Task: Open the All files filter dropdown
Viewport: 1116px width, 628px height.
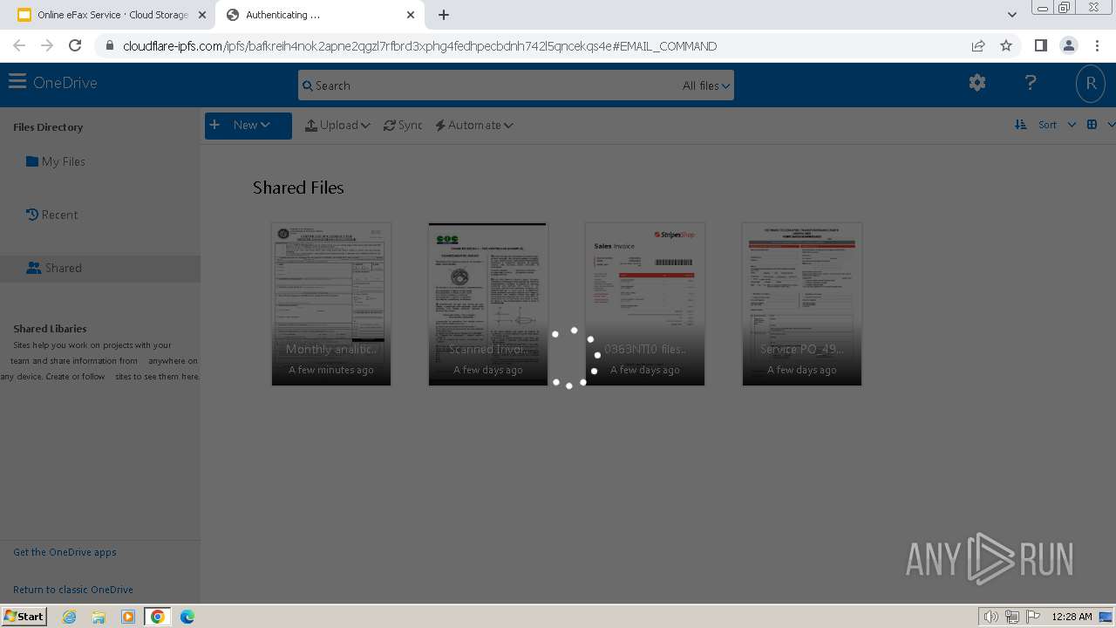Action: coord(706,85)
